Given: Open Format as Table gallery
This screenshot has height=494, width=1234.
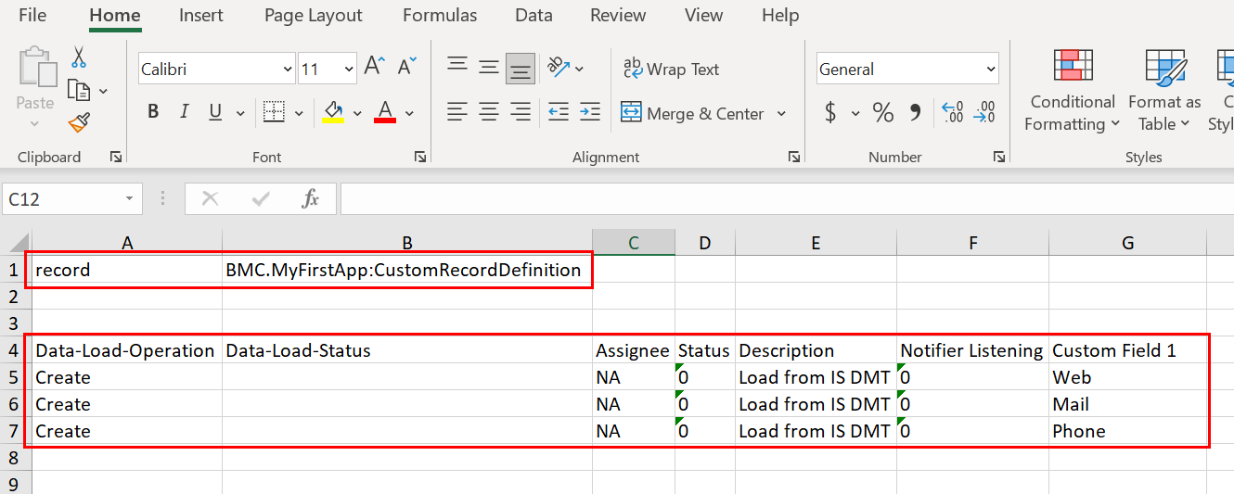Looking at the screenshot, I should click(1164, 91).
